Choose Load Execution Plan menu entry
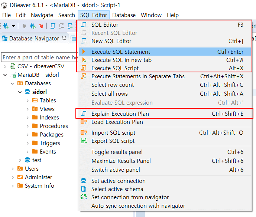256x217 pixels. [165, 122]
